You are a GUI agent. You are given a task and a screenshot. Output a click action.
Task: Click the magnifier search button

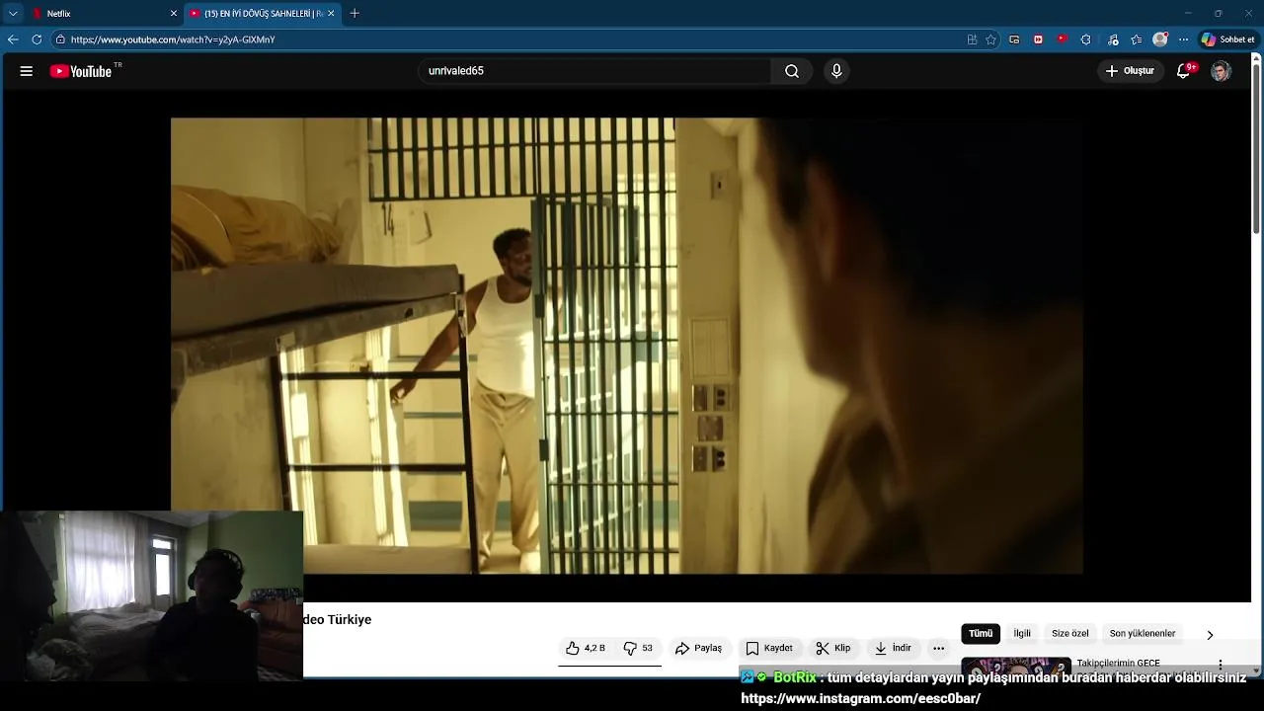coord(792,71)
